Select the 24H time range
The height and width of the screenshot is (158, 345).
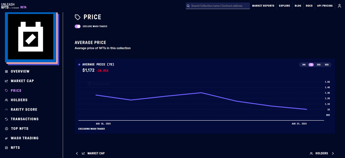tap(304, 65)
